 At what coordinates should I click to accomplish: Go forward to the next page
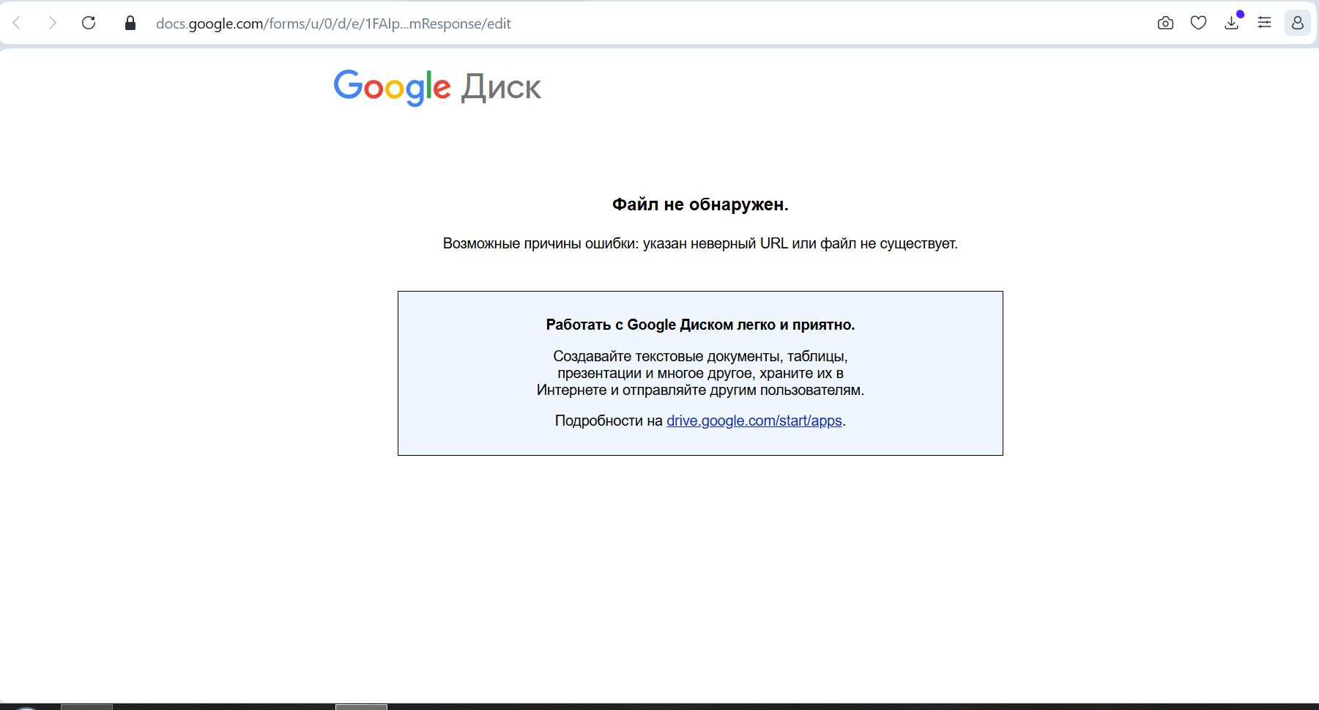point(52,23)
